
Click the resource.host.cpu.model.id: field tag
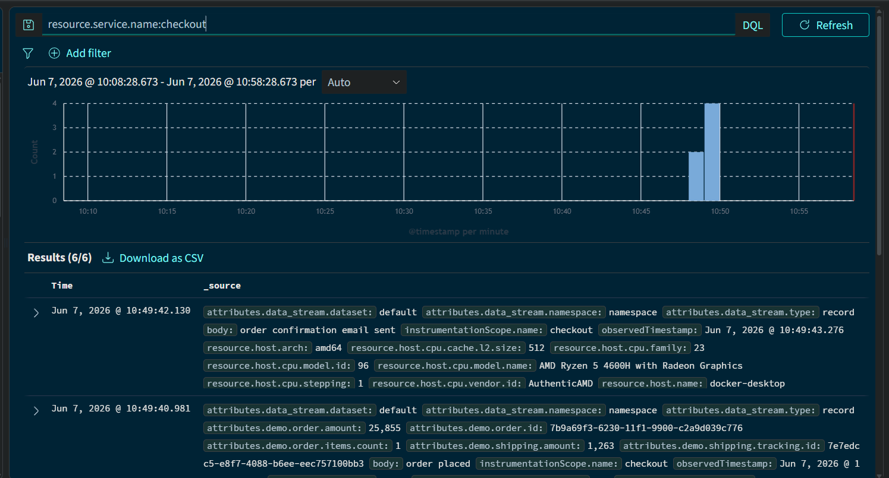279,365
